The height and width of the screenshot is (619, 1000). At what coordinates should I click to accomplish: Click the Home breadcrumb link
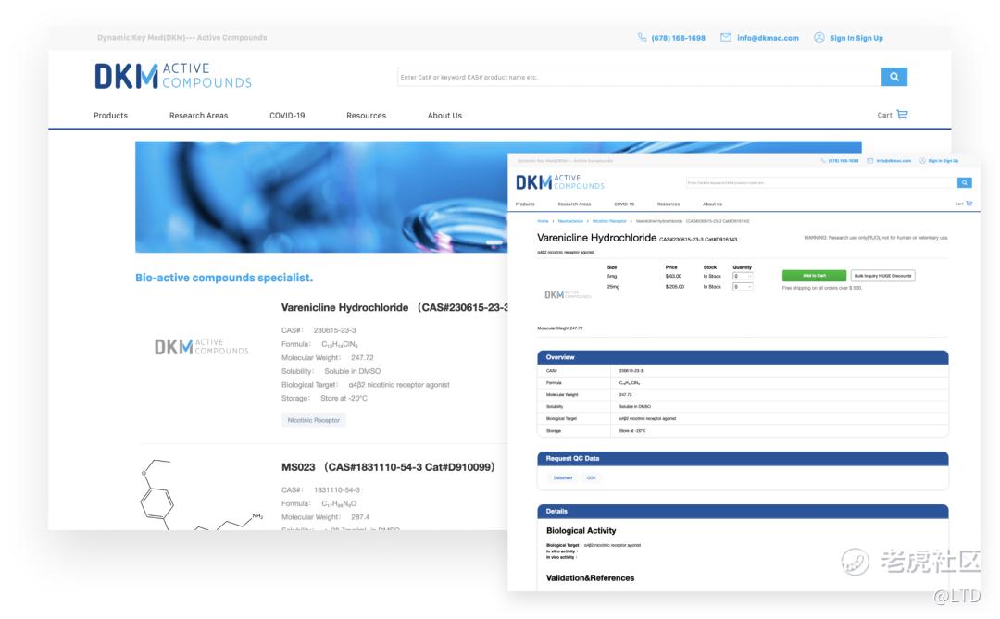point(543,221)
